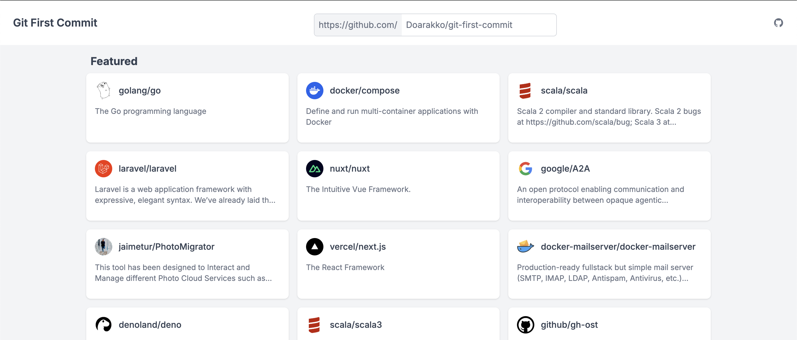The width and height of the screenshot is (797, 340).
Task: Click the Docker whale icon on docker/compose
Action: pos(314,90)
